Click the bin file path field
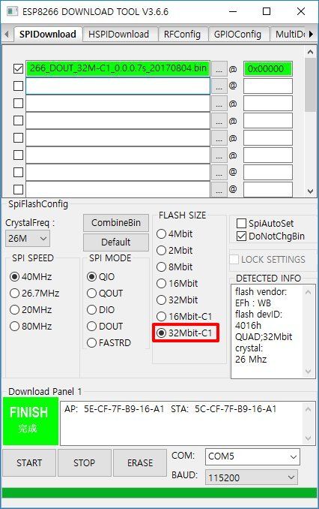This screenshot has height=509, width=319. click(118, 69)
